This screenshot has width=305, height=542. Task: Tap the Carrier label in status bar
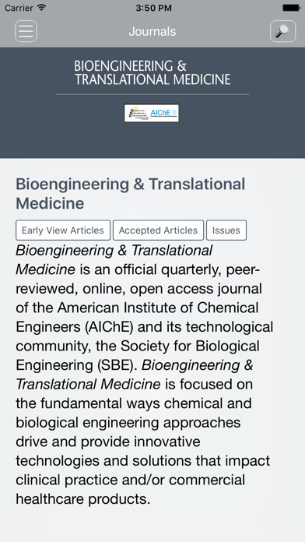pyautogui.click(x=19, y=8)
